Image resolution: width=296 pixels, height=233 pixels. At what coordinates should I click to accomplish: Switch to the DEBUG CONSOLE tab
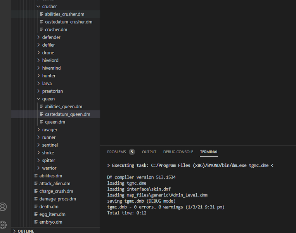[x=178, y=152]
